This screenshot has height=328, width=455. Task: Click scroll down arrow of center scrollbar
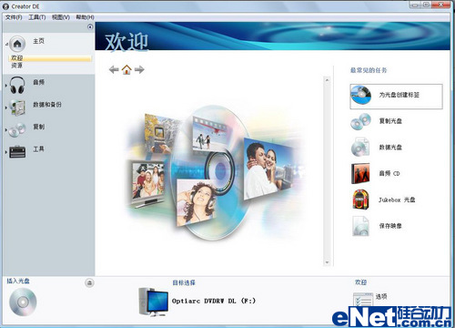pyautogui.click(x=327, y=262)
